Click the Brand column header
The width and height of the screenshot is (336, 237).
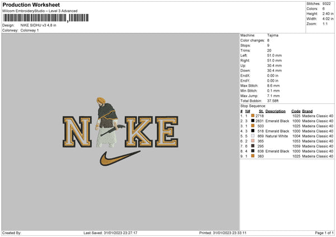click(x=307, y=111)
